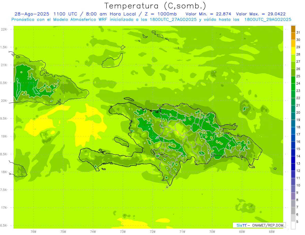Click the colorbar label 5
This screenshot has width=305, height=235.
click(297, 222)
